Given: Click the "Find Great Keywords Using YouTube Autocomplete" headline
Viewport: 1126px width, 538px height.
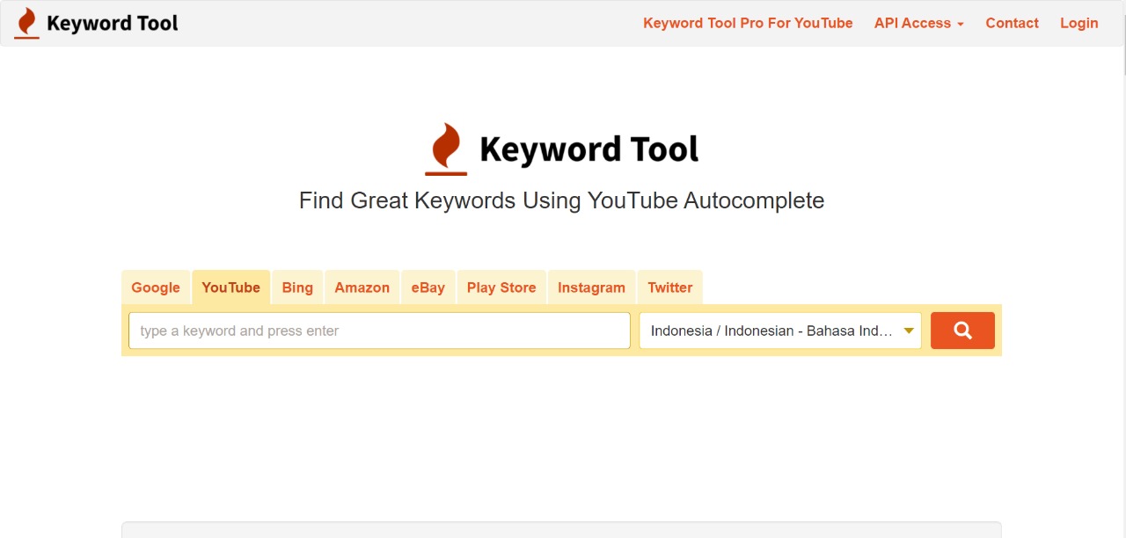Looking at the screenshot, I should click(561, 200).
